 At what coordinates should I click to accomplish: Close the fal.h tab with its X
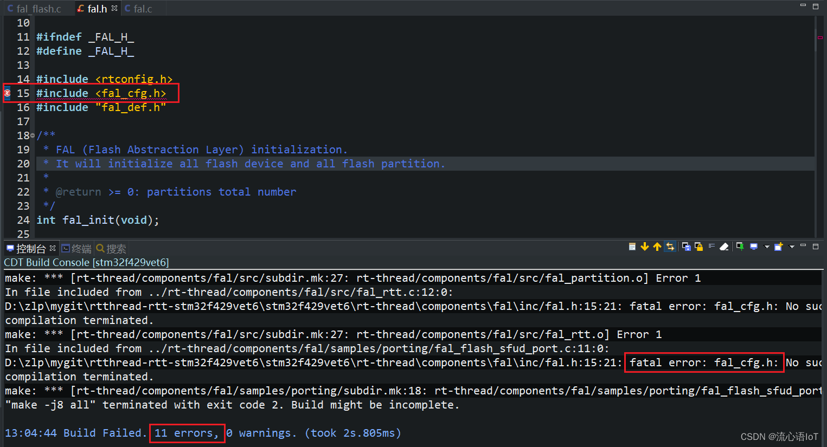(x=114, y=8)
